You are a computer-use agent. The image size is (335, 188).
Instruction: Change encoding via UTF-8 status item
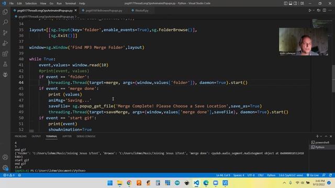coord(251,175)
